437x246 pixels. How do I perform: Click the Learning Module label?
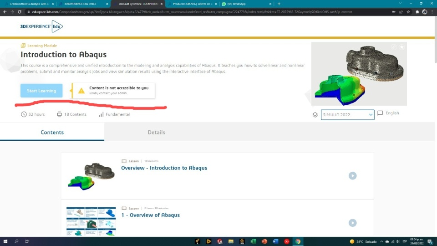coord(42,46)
